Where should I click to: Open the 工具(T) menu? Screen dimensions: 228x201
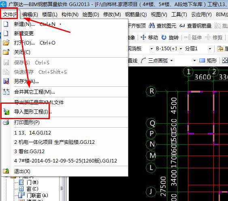pyautogui.click(x=179, y=15)
